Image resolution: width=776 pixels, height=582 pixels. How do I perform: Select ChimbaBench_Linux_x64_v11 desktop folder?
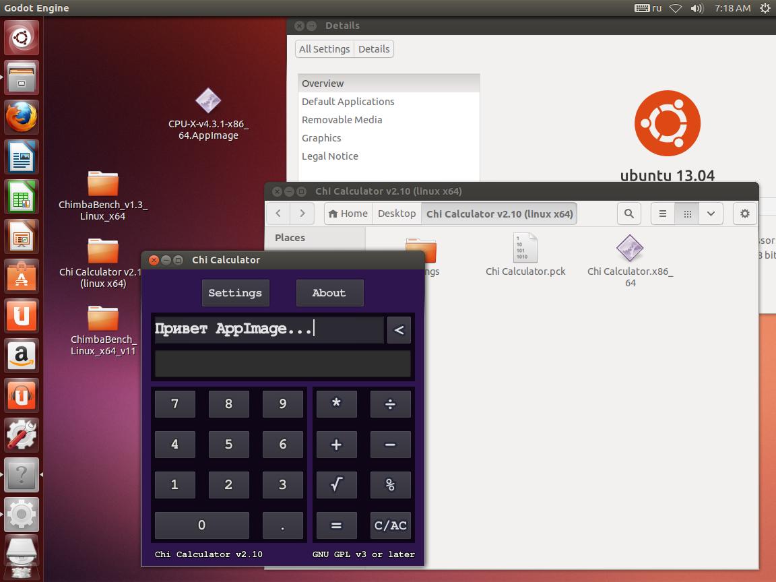pyautogui.click(x=103, y=330)
